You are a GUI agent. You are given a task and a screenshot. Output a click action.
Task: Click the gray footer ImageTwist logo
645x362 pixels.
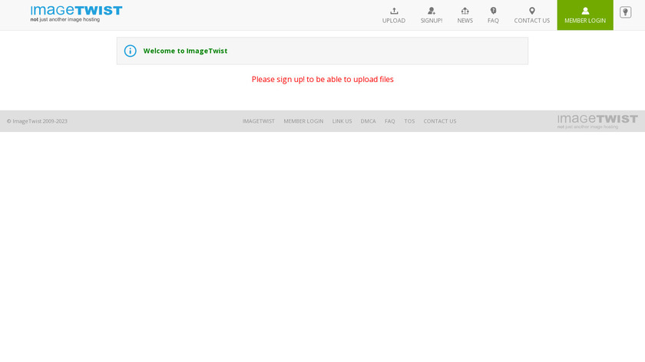[x=597, y=122]
